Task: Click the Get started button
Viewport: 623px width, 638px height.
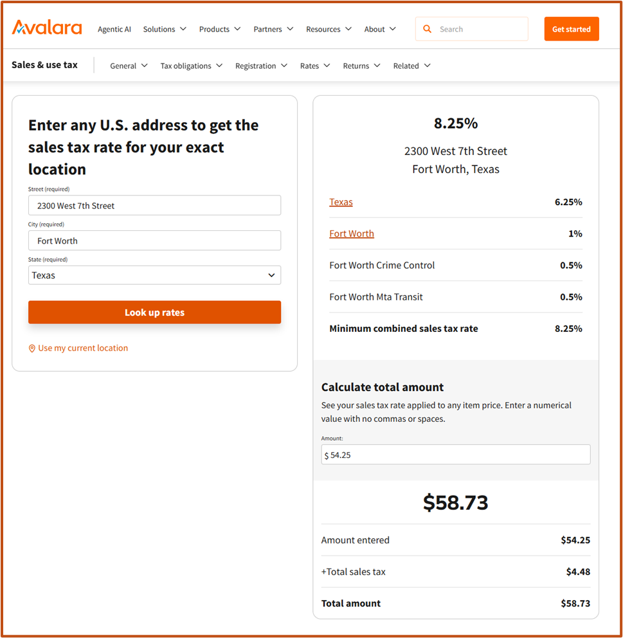Action: [571, 29]
